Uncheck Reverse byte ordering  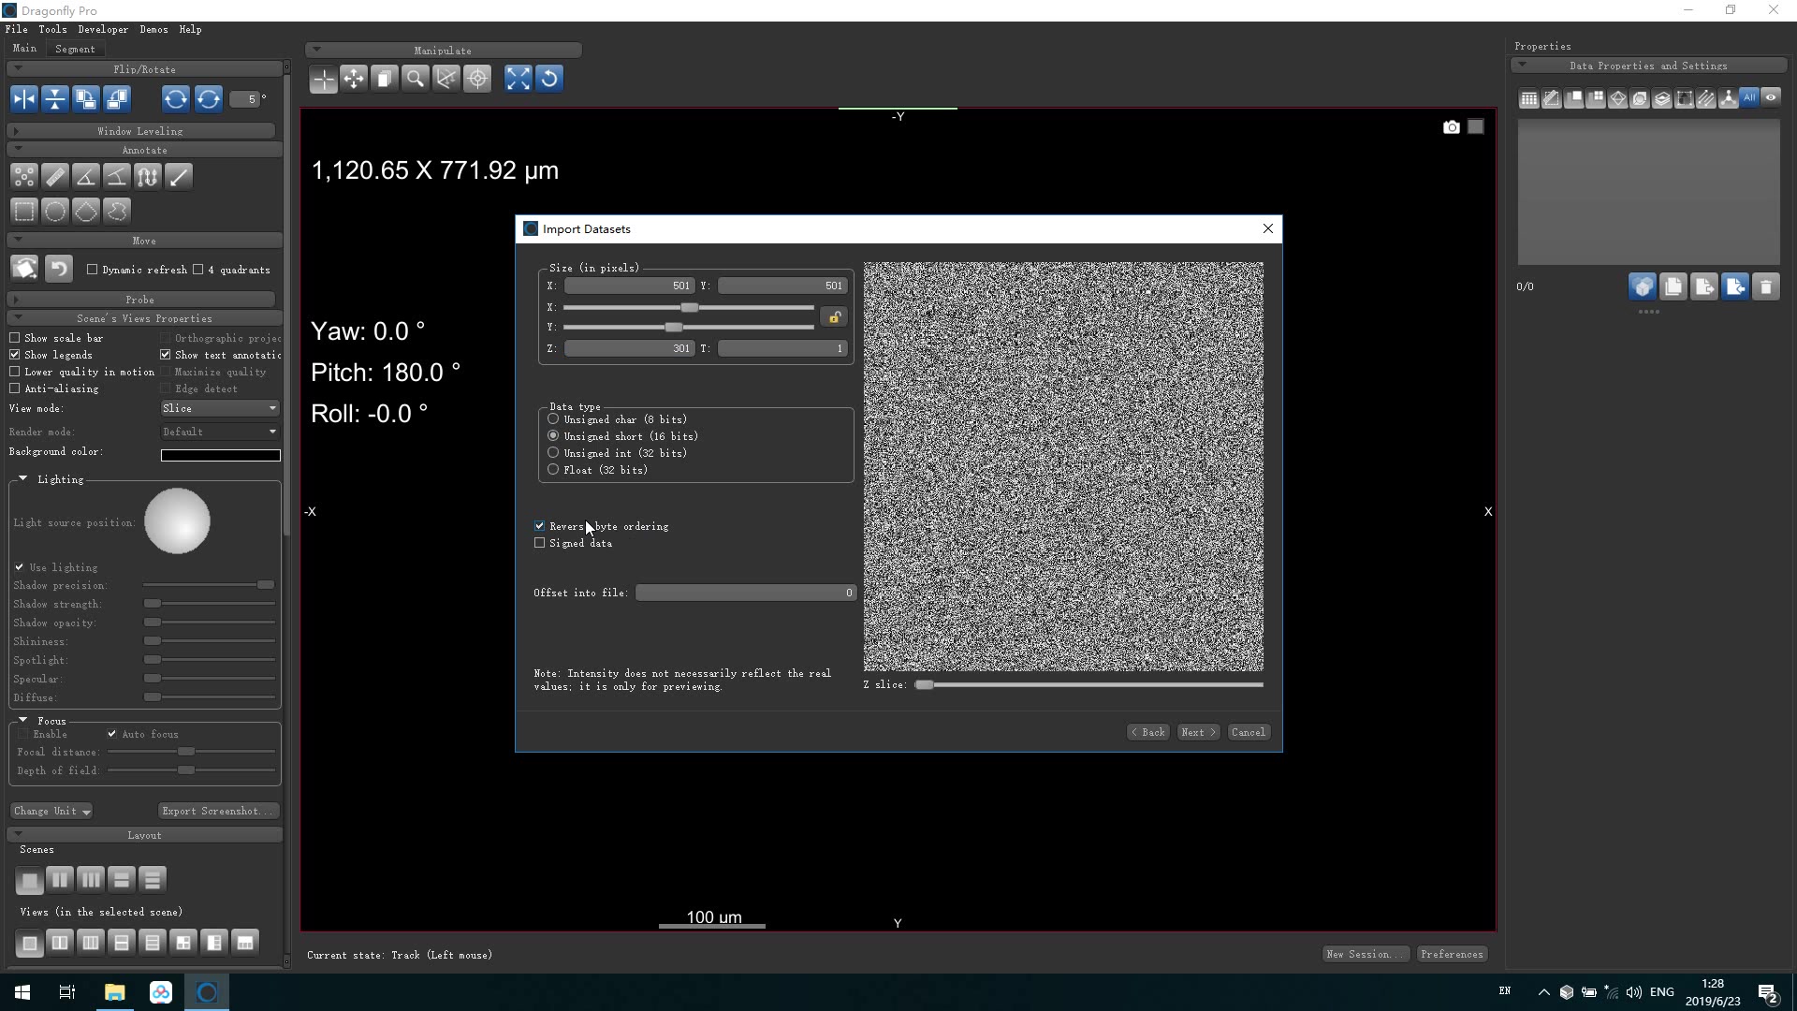(540, 526)
